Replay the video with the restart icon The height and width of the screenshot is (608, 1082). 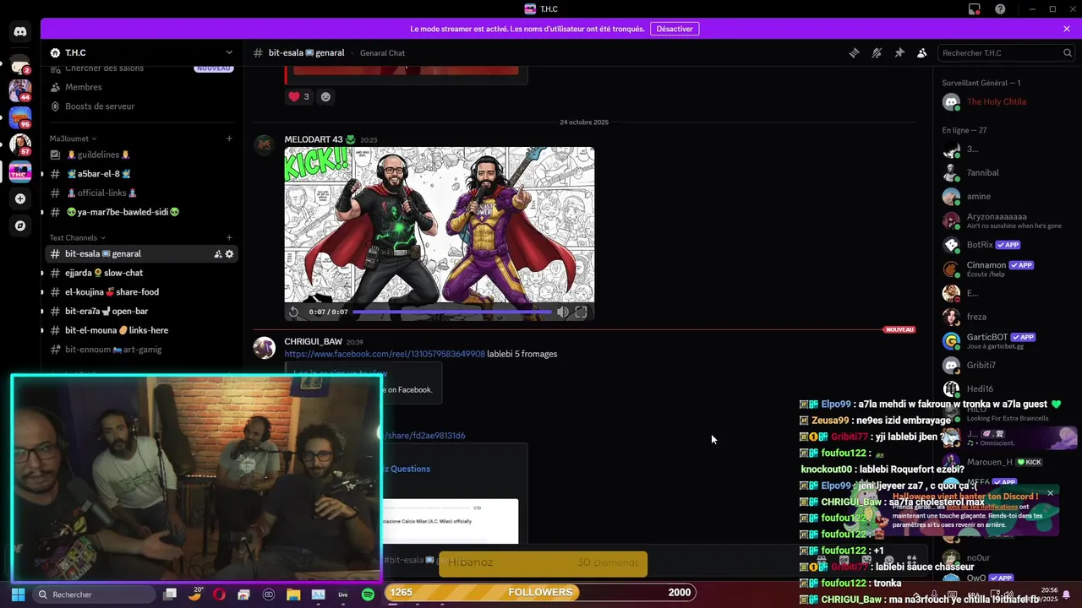tap(293, 312)
